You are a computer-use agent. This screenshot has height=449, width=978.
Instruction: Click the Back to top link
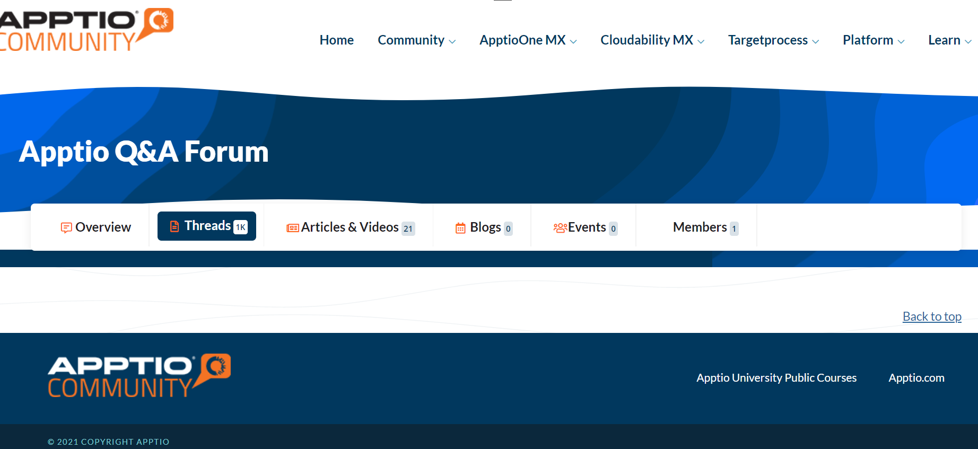tap(932, 316)
